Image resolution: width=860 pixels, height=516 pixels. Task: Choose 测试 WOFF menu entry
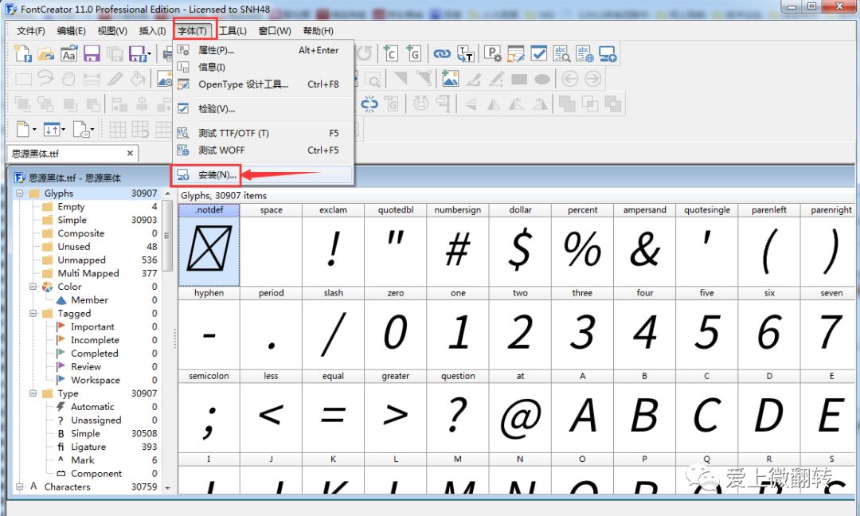(x=264, y=150)
